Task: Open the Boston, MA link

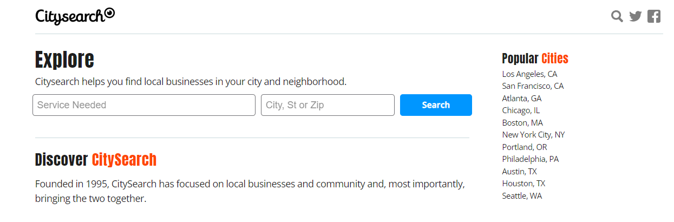Action: point(522,123)
